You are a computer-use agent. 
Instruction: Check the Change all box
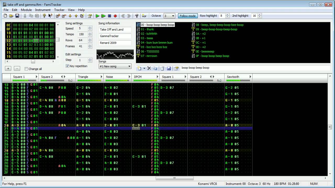26,69
